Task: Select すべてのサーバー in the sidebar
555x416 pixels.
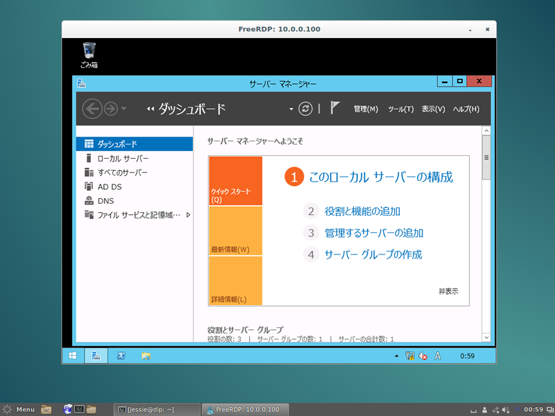Action: click(135, 172)
